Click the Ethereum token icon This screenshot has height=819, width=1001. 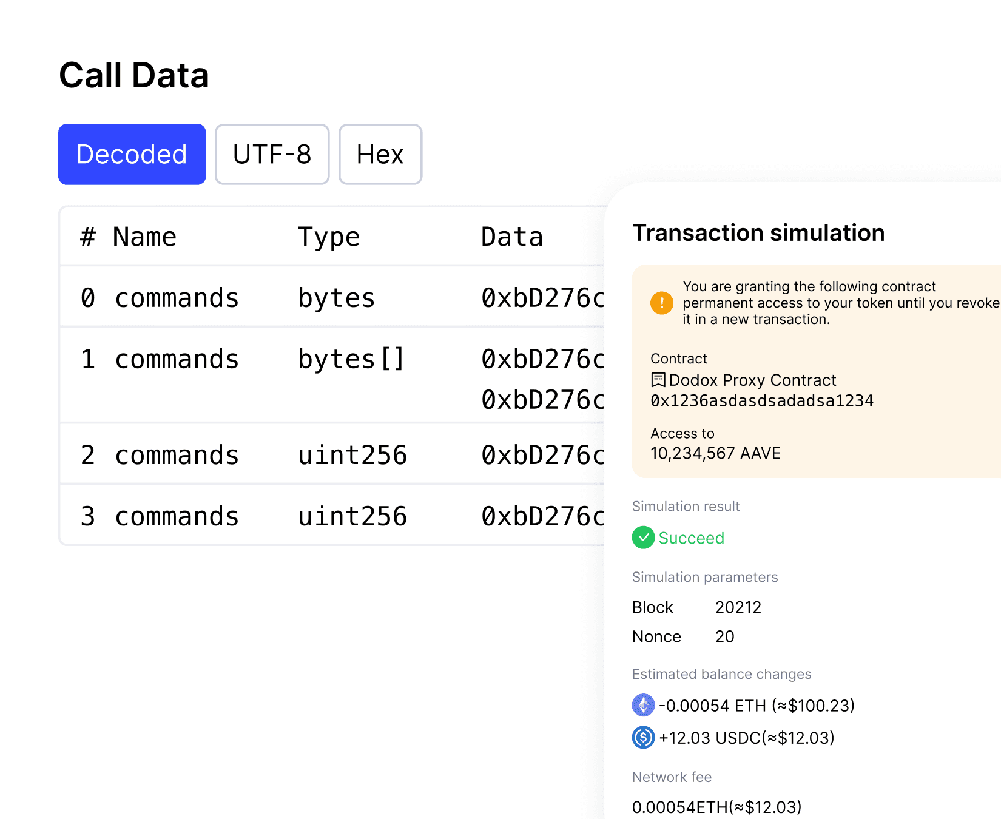click(x=643, y=705)
